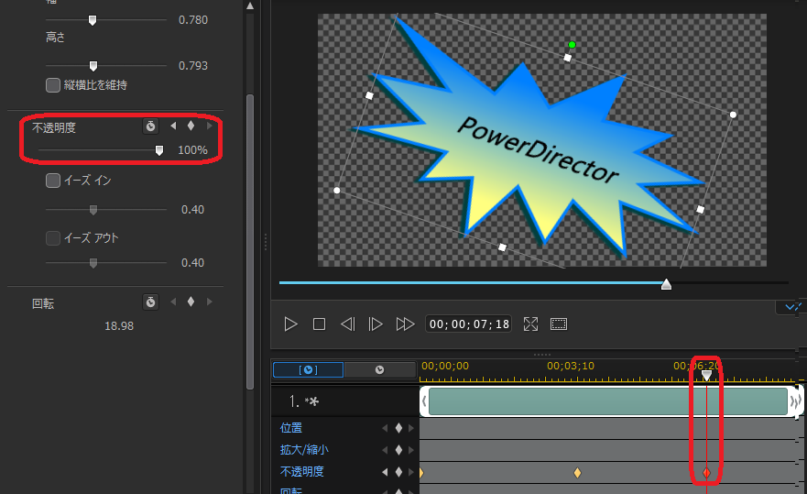Screen dimensions: 807x494
Task: Select the teal clip on track 1
Action: pos(608,401)
